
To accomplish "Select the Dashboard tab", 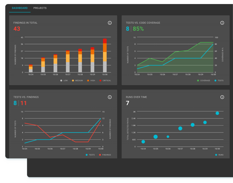I will point(20,8).
